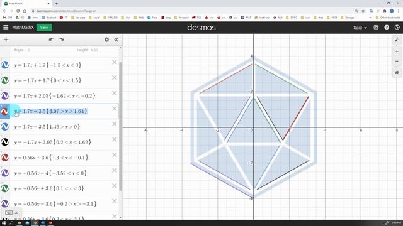403x226 pixels.
Task: Hide the green y=-0.56x+3.6 line
Action: click(x=5, y=188)
